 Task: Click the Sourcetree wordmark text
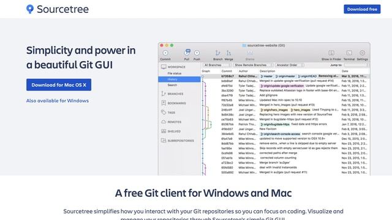[x=62, y=9]
